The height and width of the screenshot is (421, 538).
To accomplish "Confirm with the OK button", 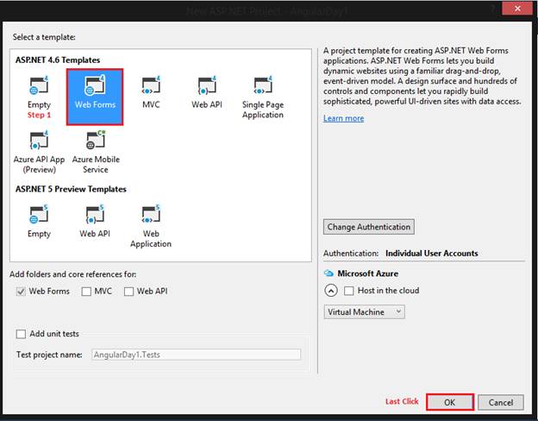I will click(x=450, y=402).
